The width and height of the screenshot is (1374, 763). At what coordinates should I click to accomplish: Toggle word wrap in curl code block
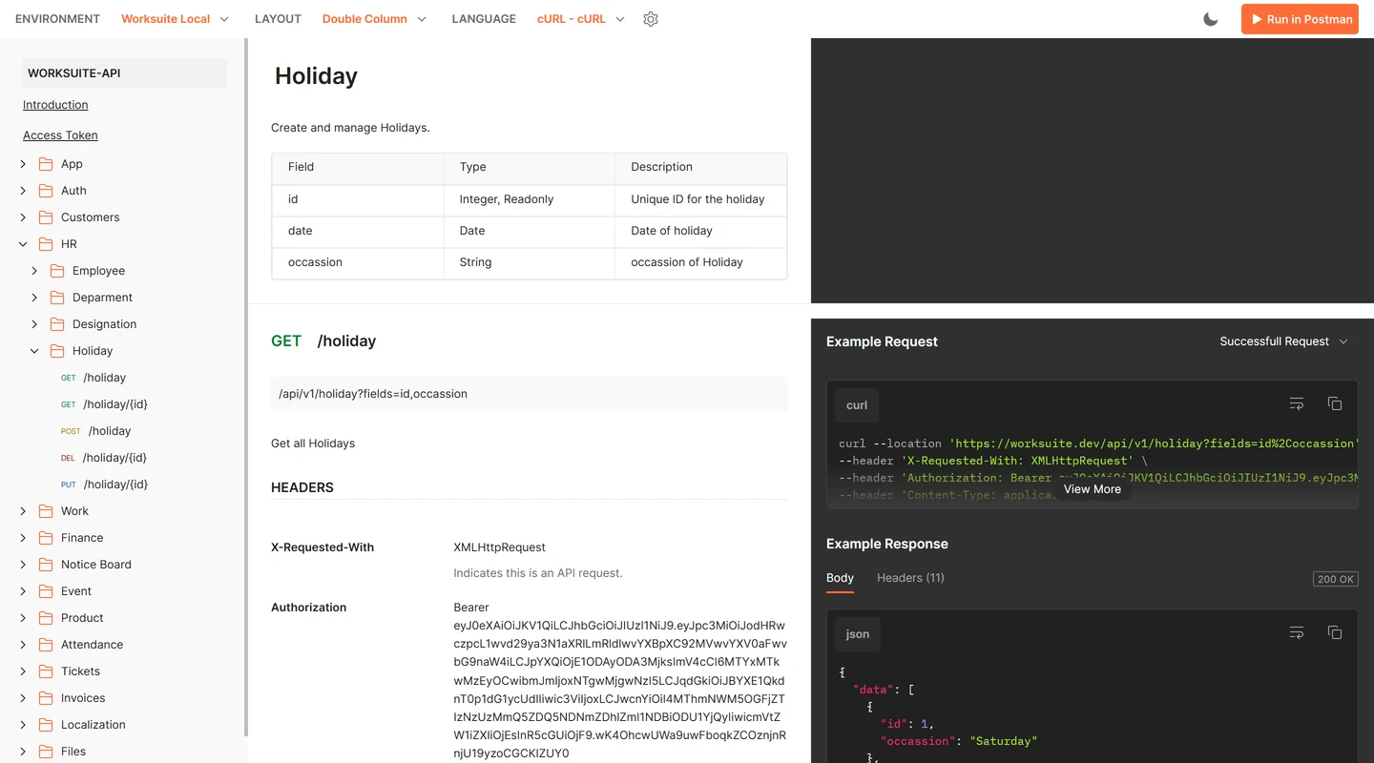(x=1297, y=404)
